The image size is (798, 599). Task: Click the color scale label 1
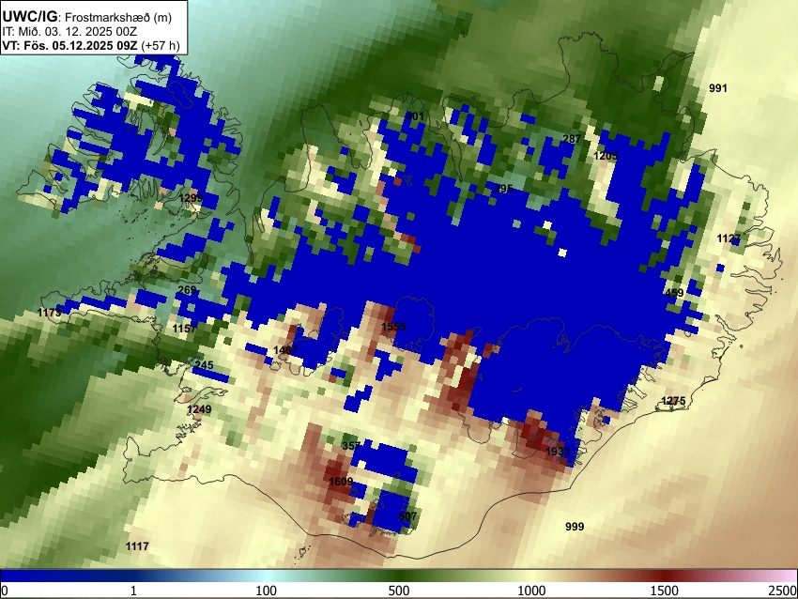tap(133, 591)
